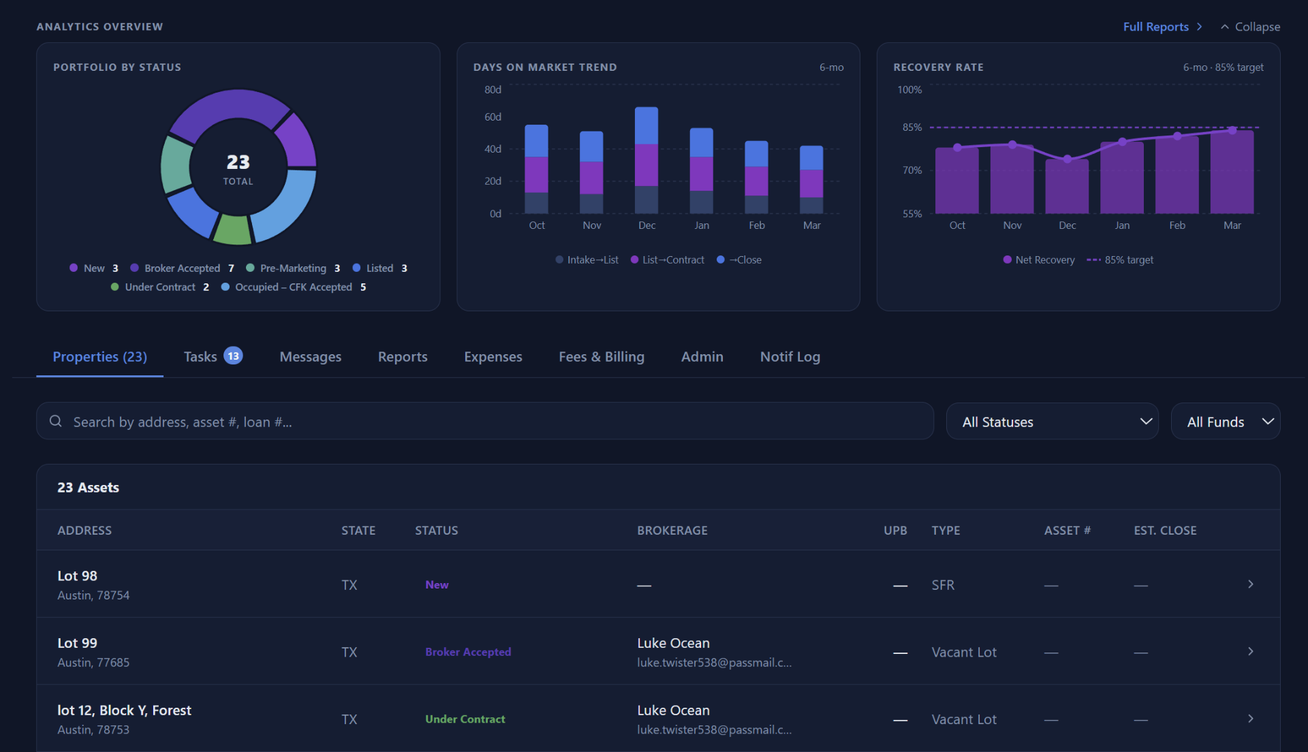Select lot 12, Block Y, Forest address
1308x752 pixels.
pyautogui.click(x=125, y=710)
